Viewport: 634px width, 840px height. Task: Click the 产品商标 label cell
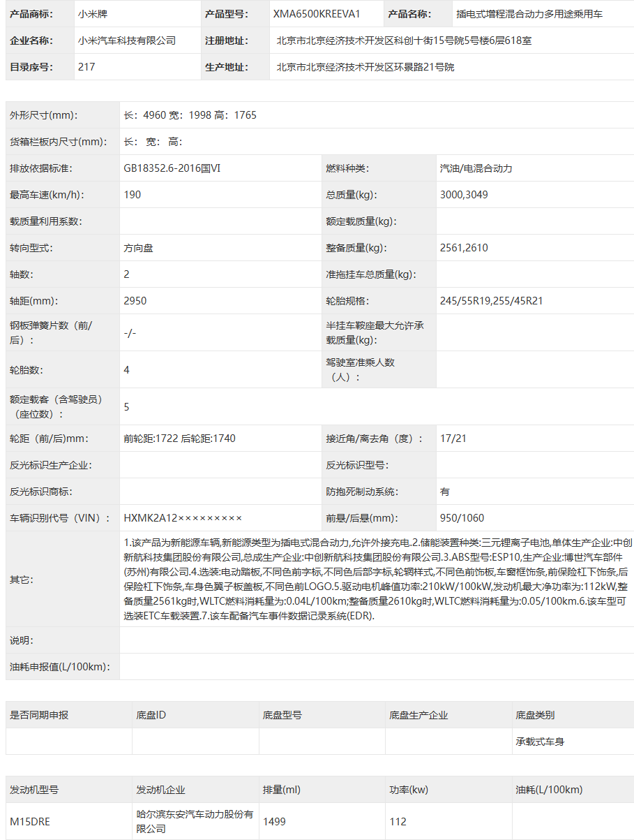pyautogui.click(x=40, y=14)
